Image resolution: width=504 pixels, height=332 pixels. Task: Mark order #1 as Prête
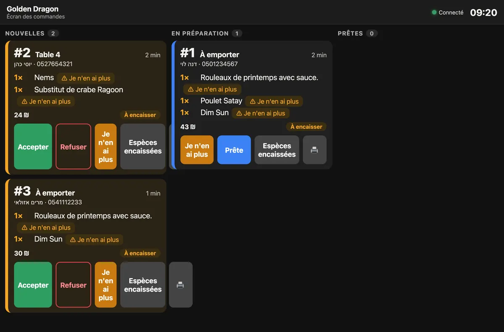pyautogui.click(x=234, y=150)
